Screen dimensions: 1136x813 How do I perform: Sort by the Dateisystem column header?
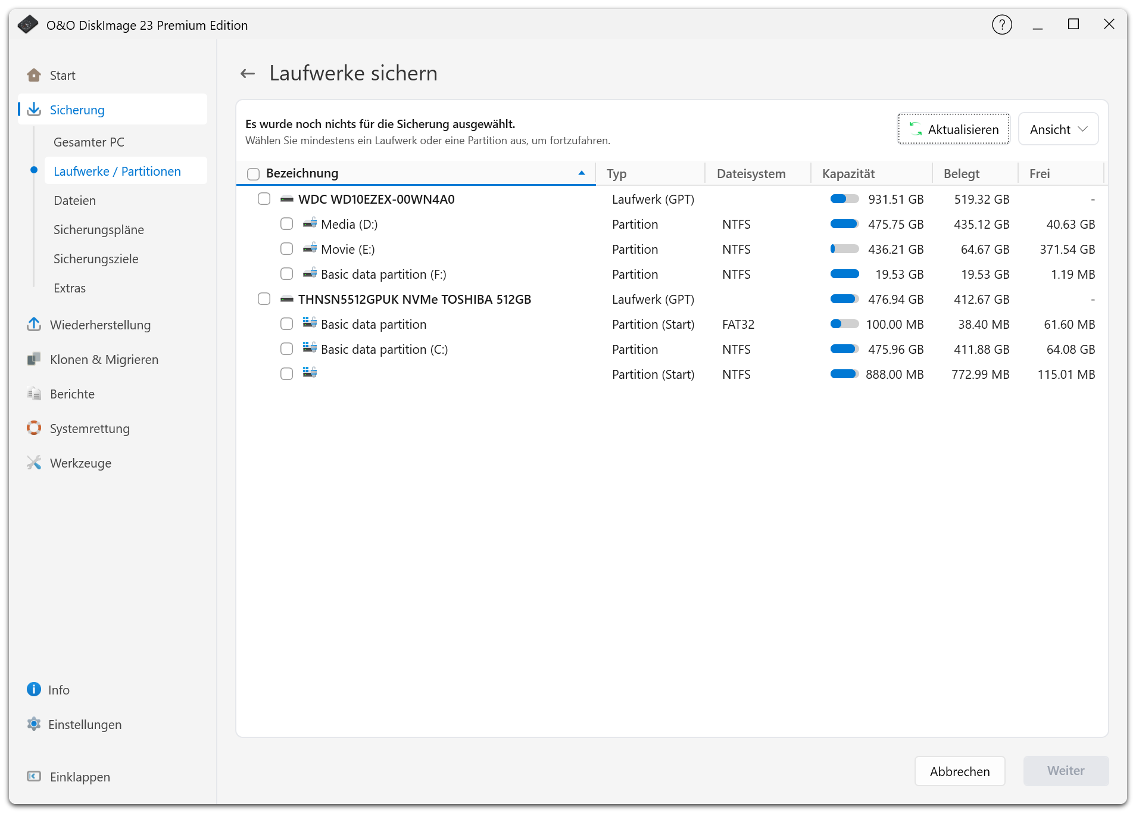[x=757, y=174]
